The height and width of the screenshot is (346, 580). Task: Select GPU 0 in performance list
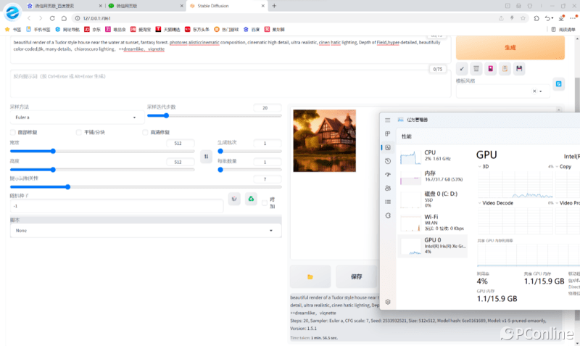pyautogui.click(x=434, y=245)
